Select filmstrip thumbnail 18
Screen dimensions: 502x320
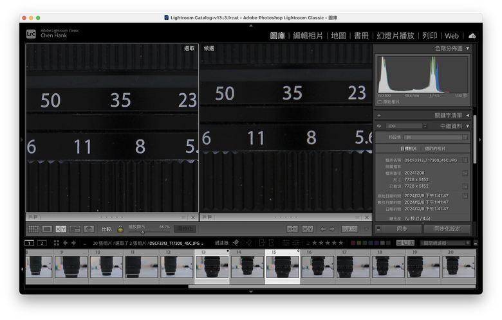click(388, 267)
